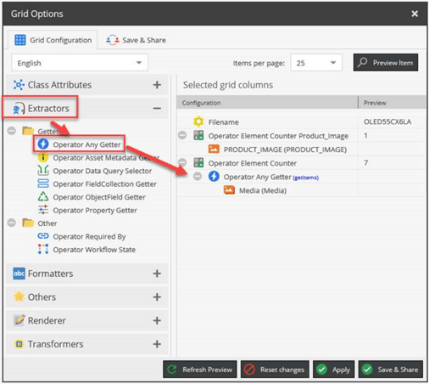Click the getItems link label
Viewport: 429px width, 384px height.
[x=306, y=178]
